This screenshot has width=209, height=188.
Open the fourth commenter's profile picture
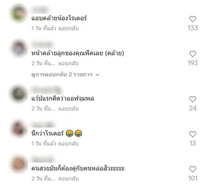(19, 129)
